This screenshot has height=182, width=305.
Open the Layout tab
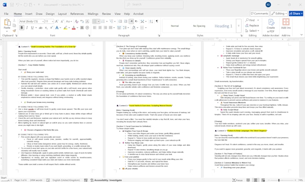click(x=62, y=14)
